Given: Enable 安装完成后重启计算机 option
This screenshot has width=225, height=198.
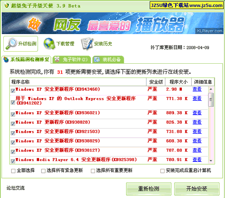Looking at the screenshot, I should pos(162,171).
